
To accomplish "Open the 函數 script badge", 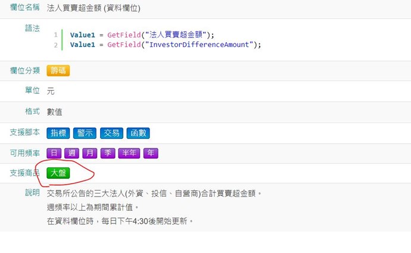I will pyautogui.click(x=138, y=133).
